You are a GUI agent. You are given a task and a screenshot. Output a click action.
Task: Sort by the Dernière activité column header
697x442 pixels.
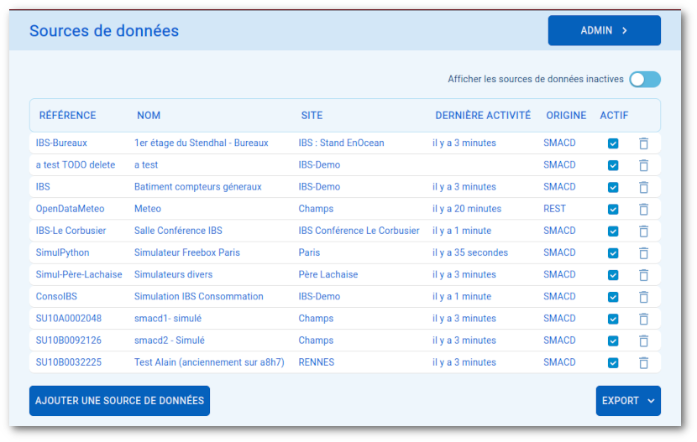click(482, 116)
